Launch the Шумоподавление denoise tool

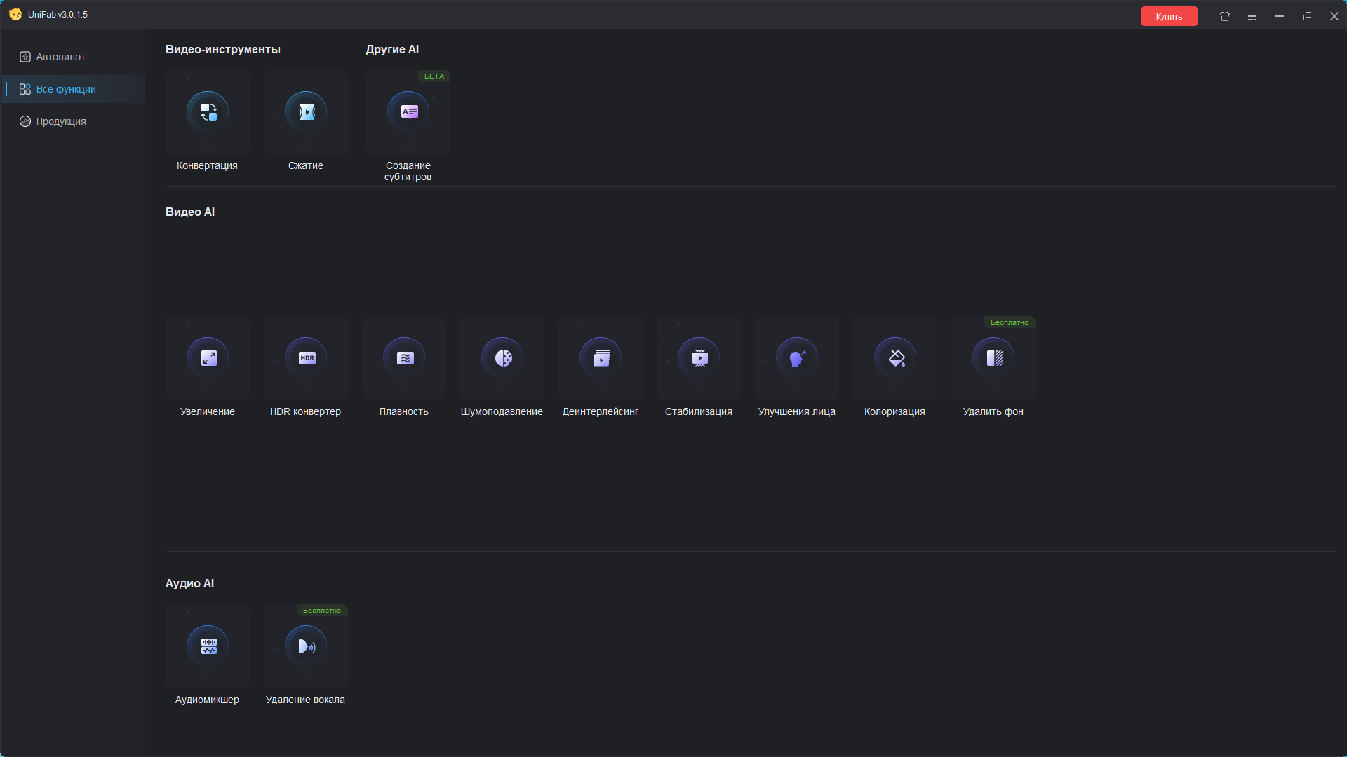click(x=502, y=358)
